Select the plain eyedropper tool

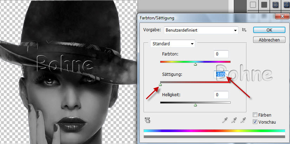pos(224,120)
